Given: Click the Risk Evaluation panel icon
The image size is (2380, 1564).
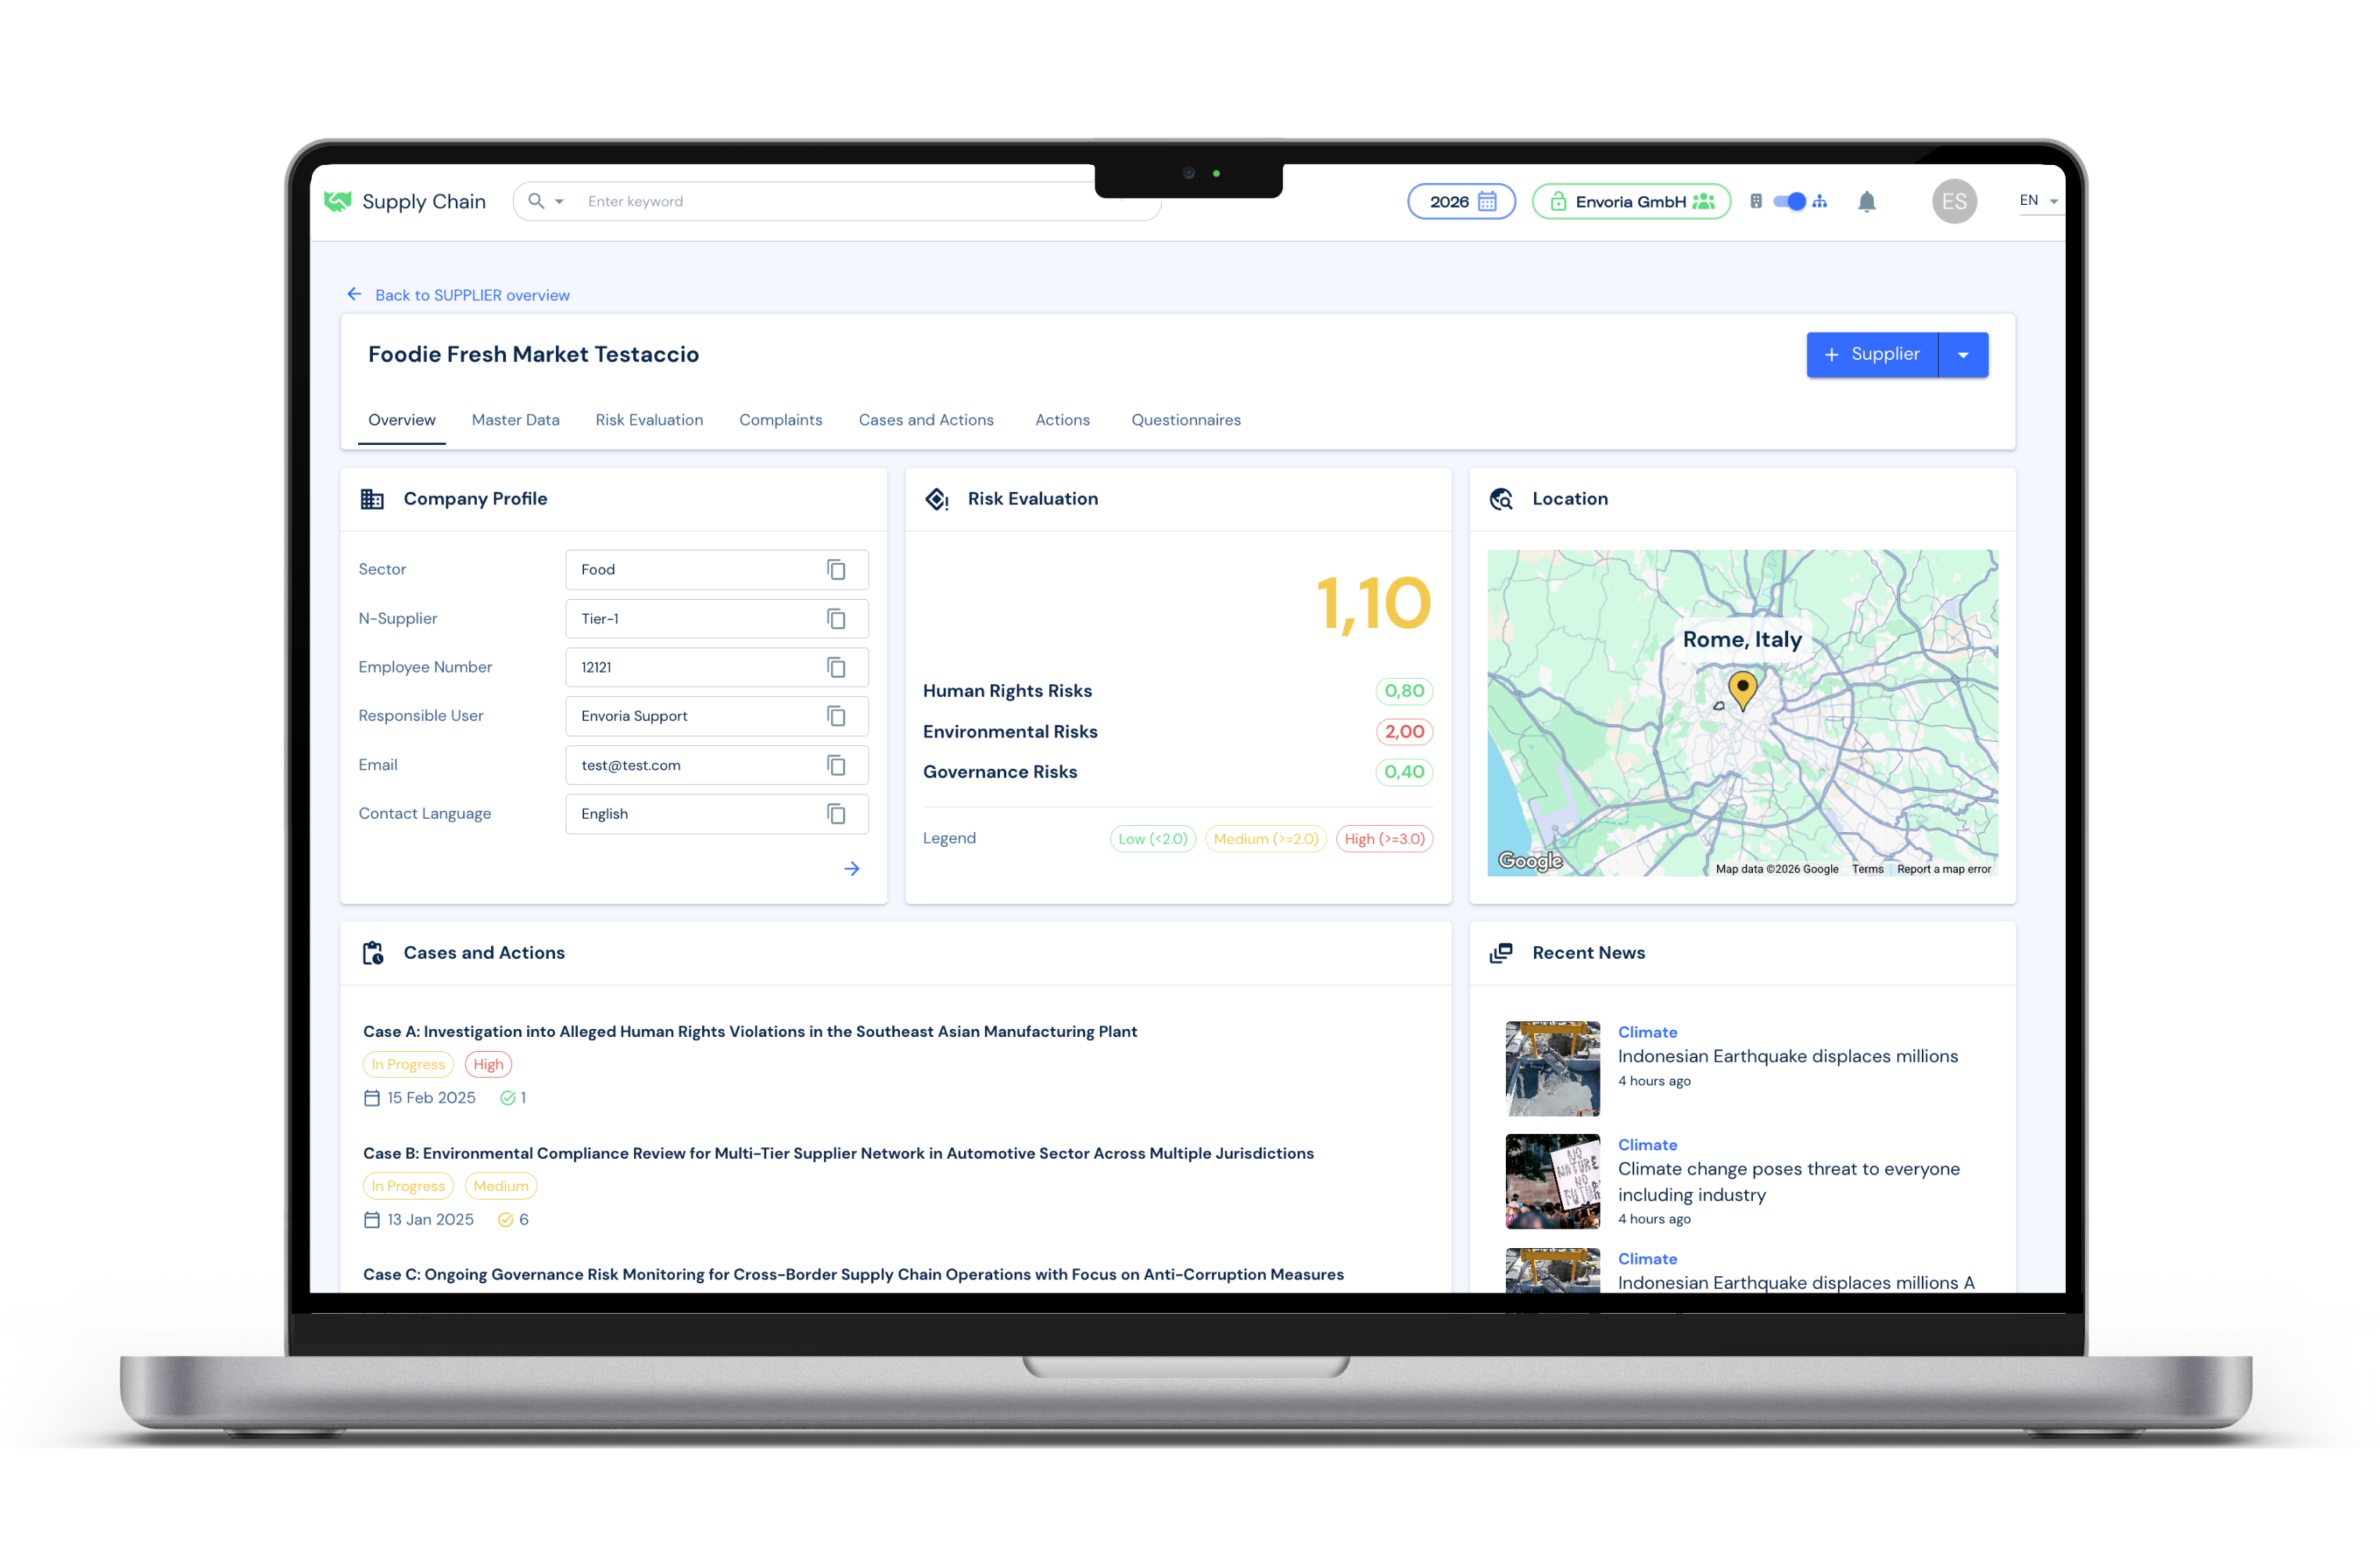Looking at the screenshot, I should tap(937, 499).
